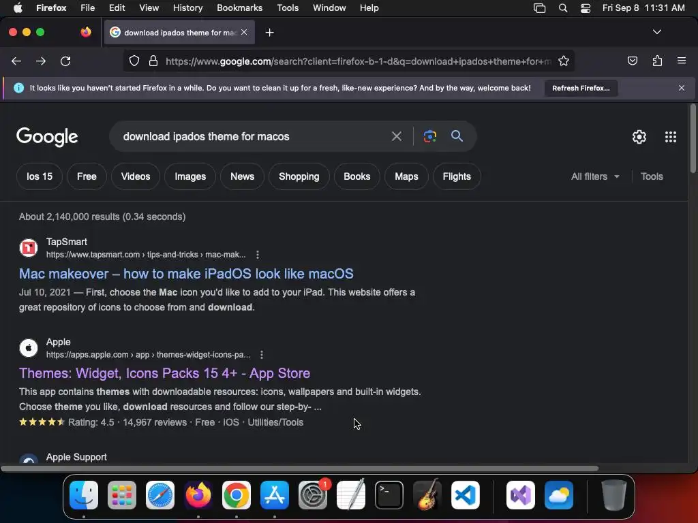Viewport: 698px width, 523px height.
Task: Open the Google apps grid
Action: (671, 136)
